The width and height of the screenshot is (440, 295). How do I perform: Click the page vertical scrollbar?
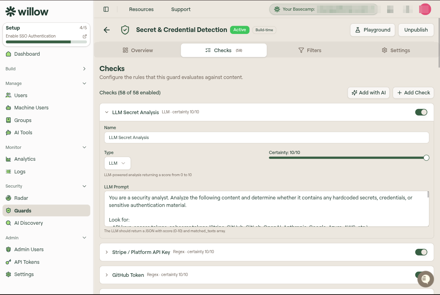tap(439, 43)
